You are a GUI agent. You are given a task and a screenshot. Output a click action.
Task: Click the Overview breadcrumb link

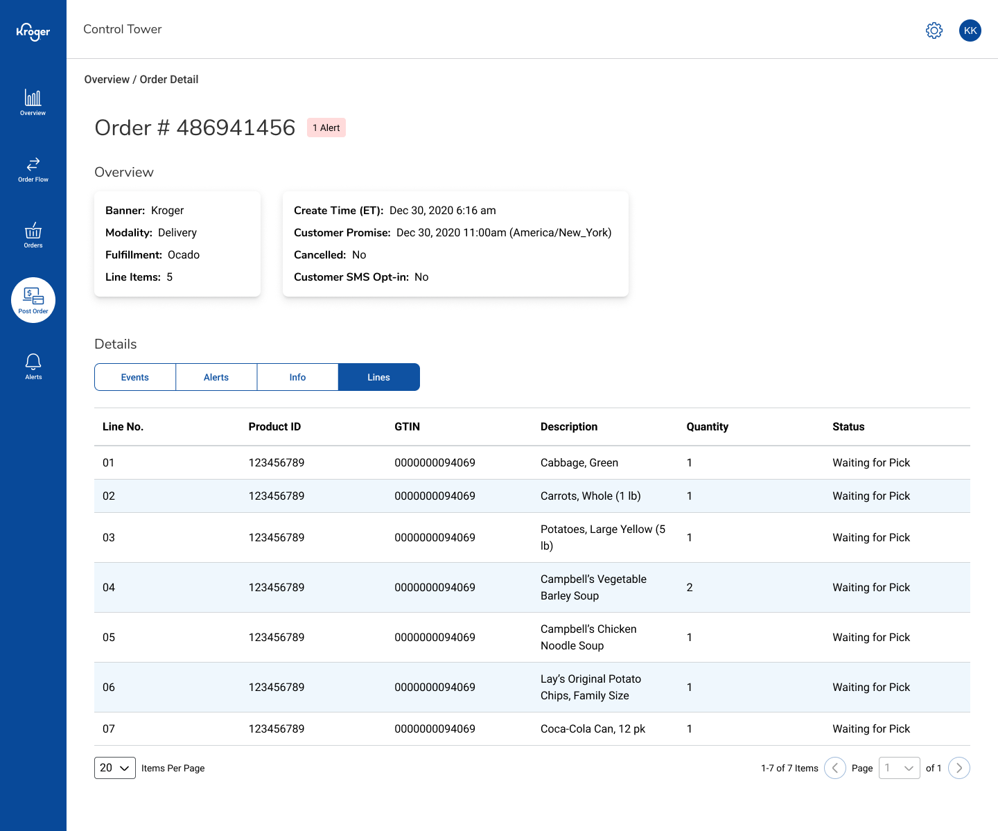107,80
